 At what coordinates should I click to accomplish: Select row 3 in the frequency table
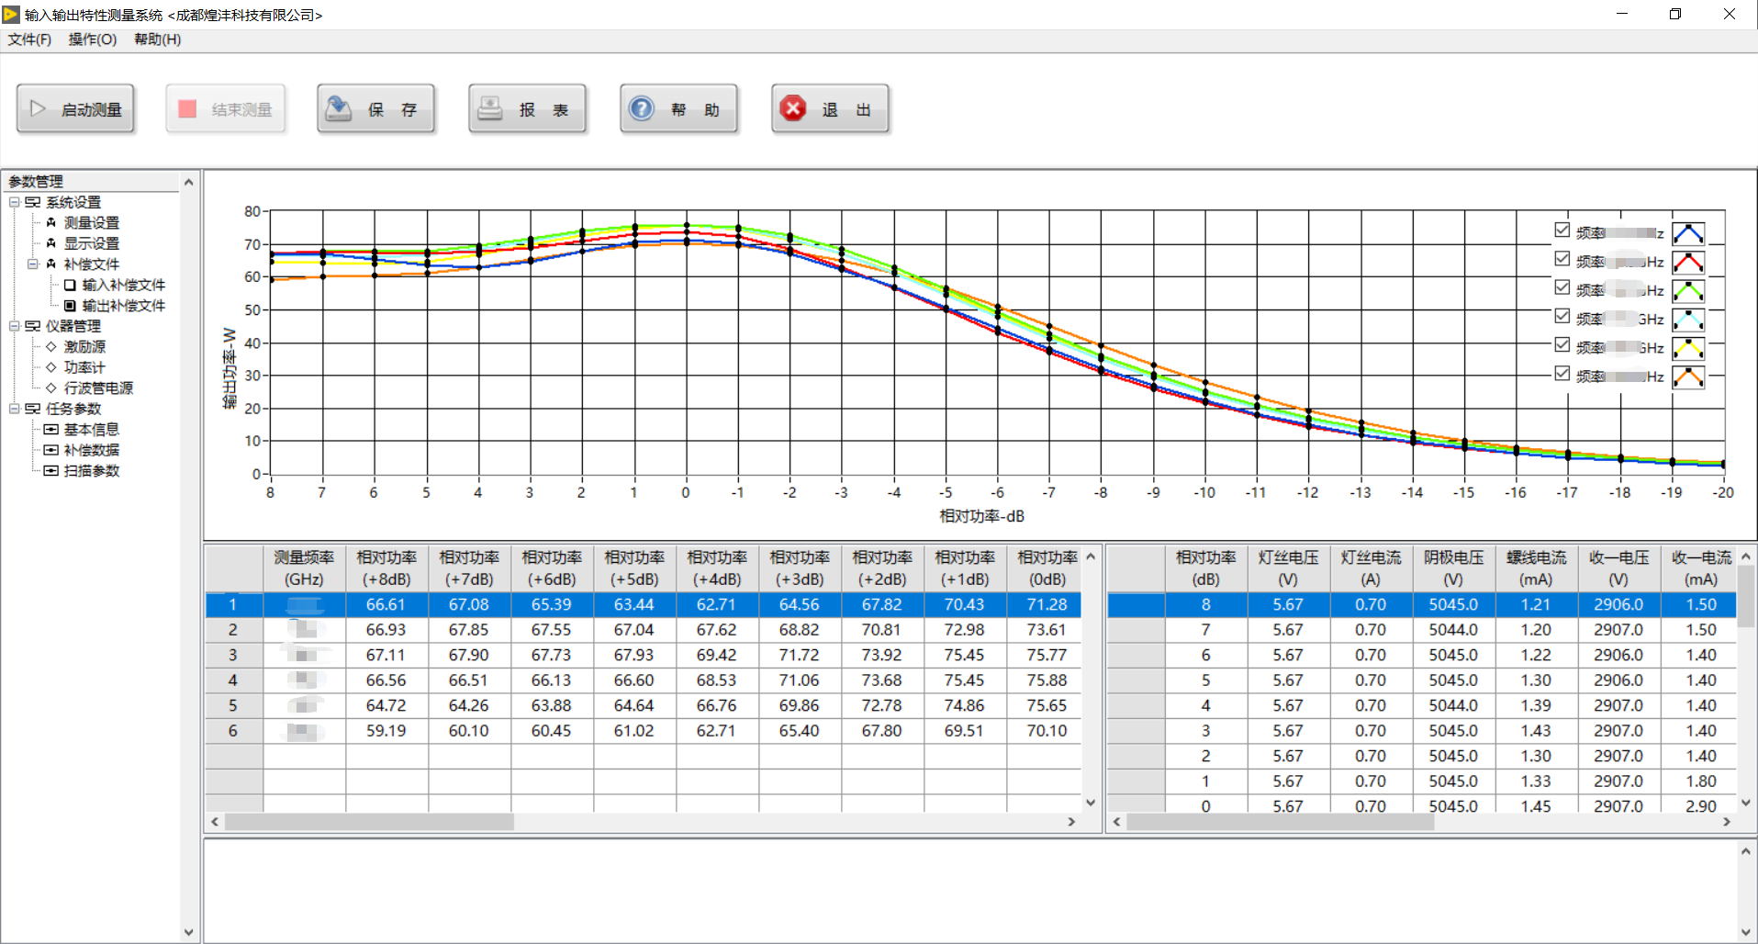click(233, 656)
